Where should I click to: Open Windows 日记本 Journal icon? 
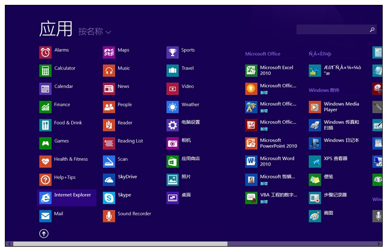click(315, 143)
